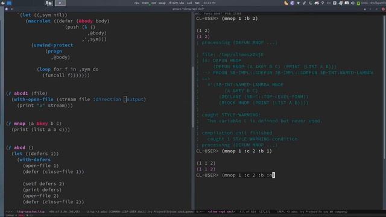Click the purple result '(1 1 2)' in REPL
386x217 pixels.
click(x=206, y=169)
